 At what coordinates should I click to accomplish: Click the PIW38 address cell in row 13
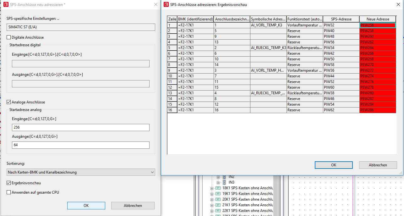(341, 93)
